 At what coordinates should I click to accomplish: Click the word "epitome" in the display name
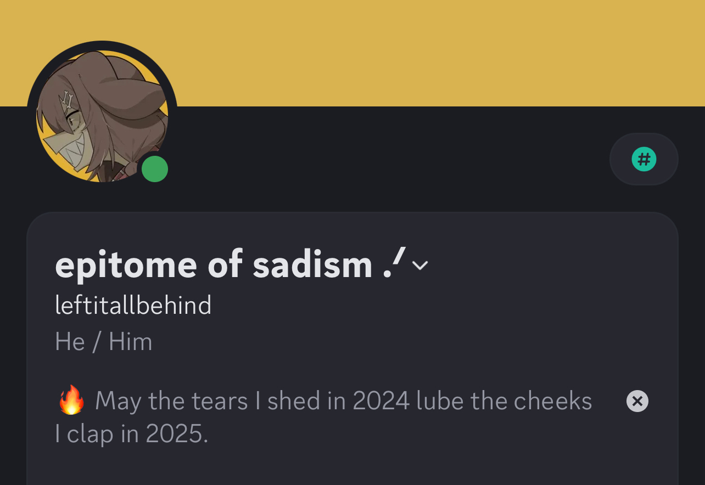click(126, 264)
